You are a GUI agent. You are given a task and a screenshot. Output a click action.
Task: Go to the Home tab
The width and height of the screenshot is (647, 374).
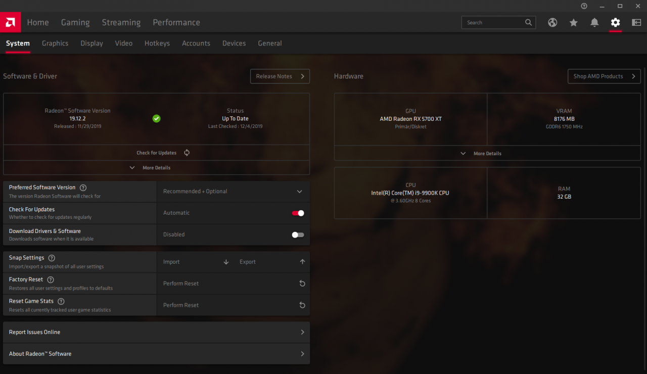click(x=38, y=22)
